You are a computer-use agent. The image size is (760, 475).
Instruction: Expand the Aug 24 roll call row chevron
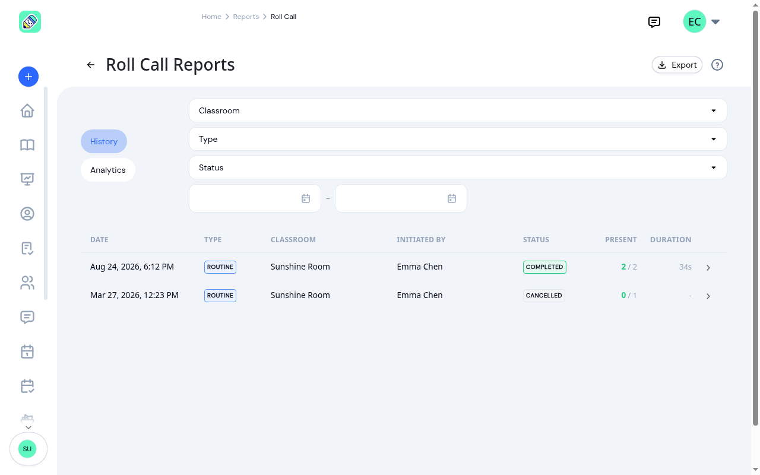coord(708,268)
